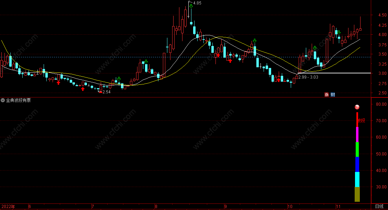Image resolution: width=388 pixels, height=210 pixels.
Task: Click the gray gap support line near 2.99
Action: click(x=334, y=73)
